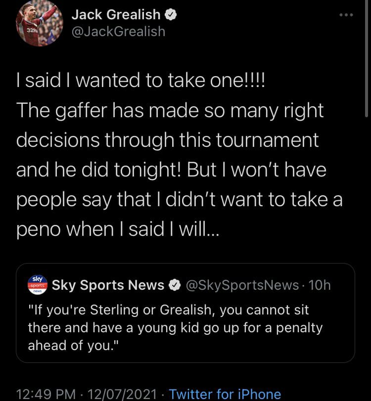Click the Sky Sports News account name

click(108, 285)
